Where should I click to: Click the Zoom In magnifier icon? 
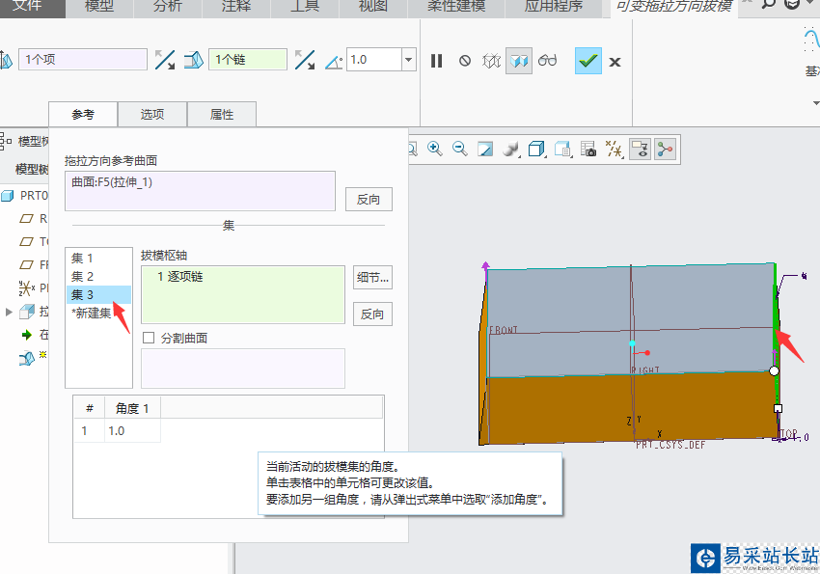[x=434, y=150]
